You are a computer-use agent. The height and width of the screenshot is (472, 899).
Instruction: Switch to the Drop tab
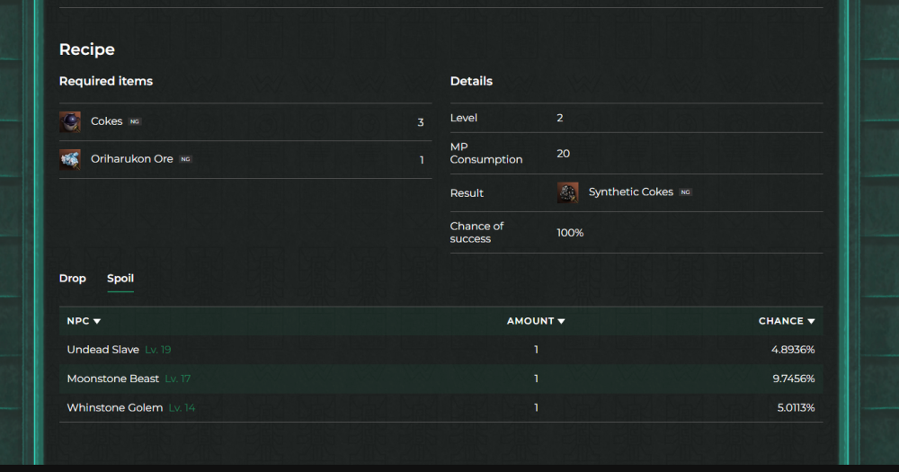click(x=73, y=279)
